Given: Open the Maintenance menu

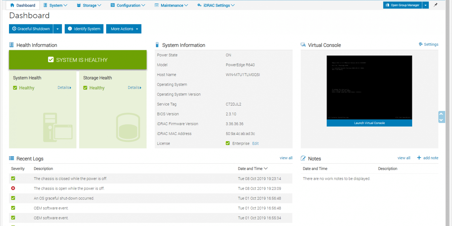Looking at the screenshot, I should click(171, 5).
